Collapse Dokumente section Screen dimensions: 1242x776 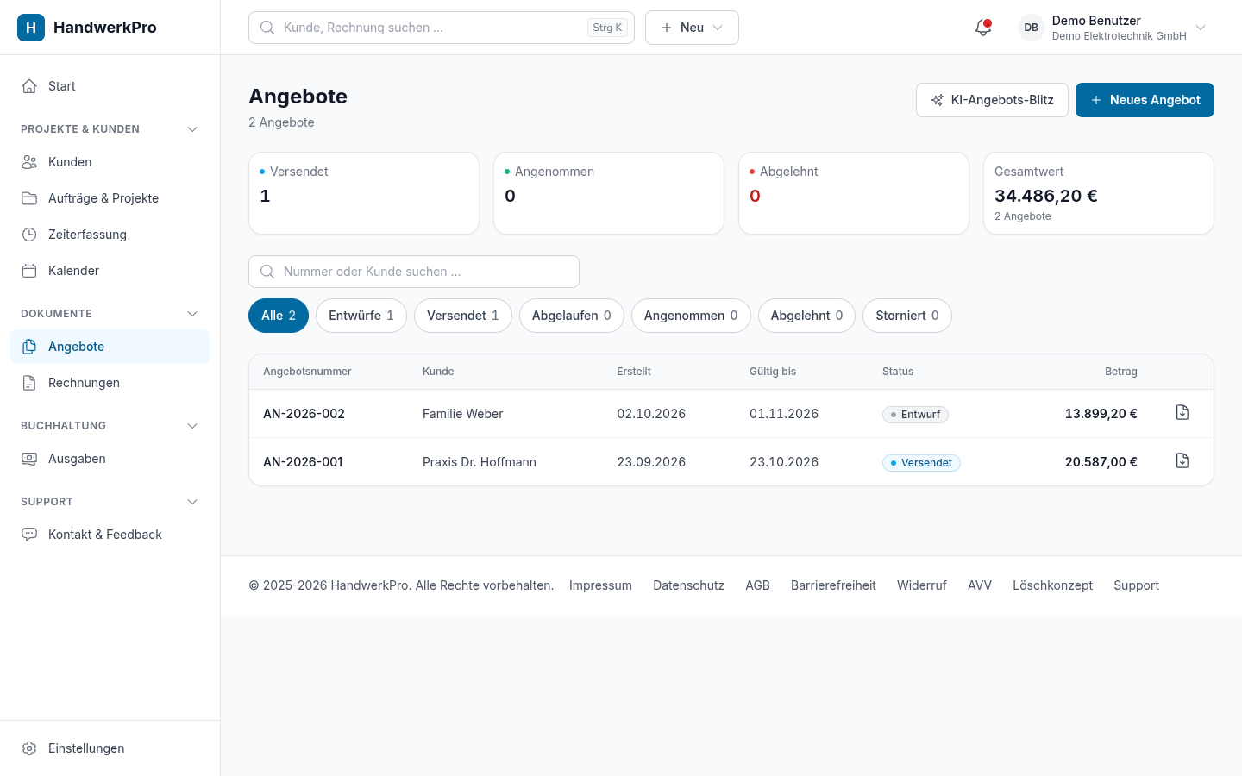[192, 314]
